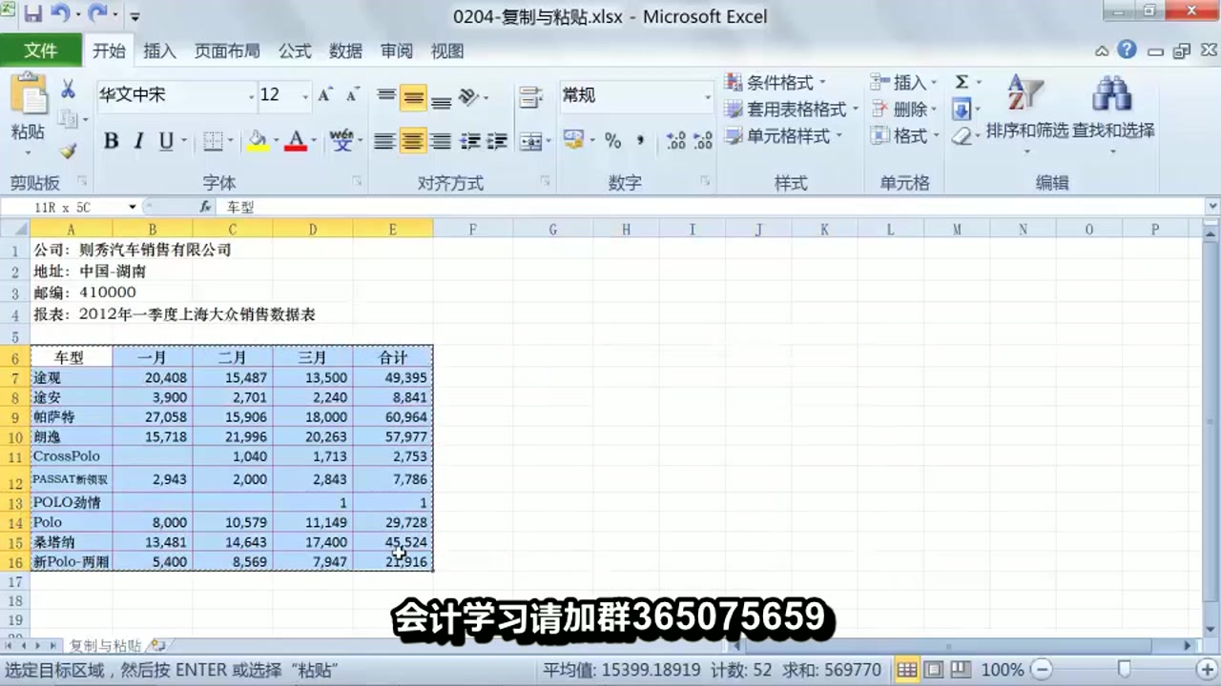Click the green 文件 button

(42, 50)
